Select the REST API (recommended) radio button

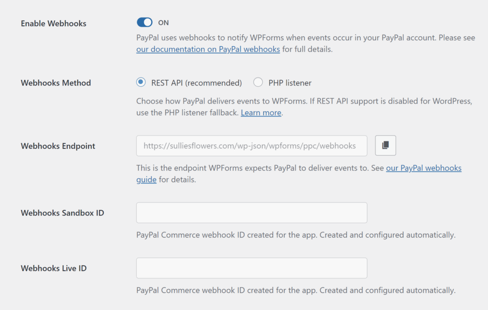tap(141, 82)
